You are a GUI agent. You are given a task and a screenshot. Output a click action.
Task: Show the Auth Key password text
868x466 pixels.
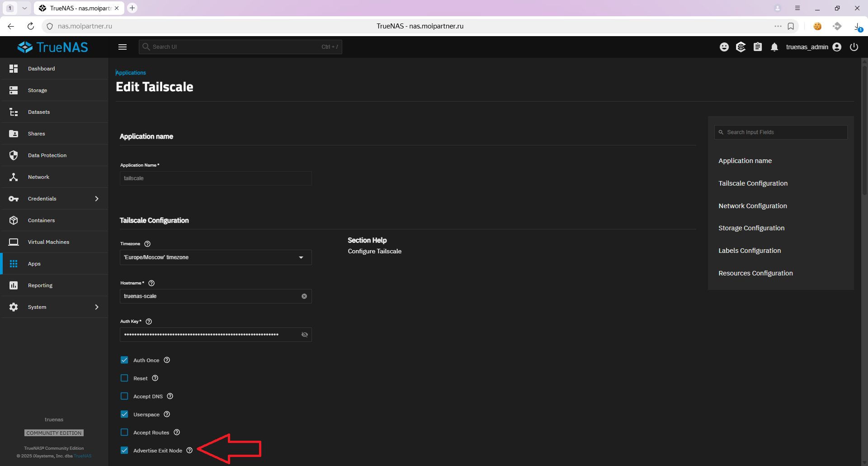[305, 335]
